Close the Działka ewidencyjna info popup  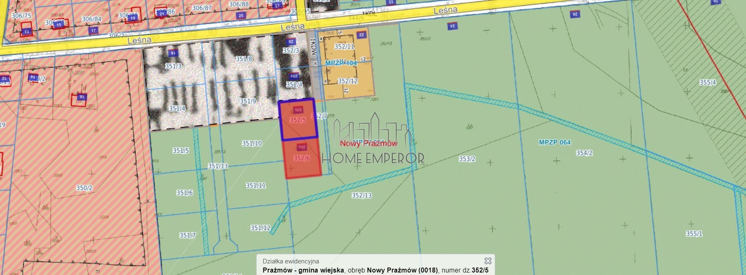pyautogui.click(x=488, y=261)
